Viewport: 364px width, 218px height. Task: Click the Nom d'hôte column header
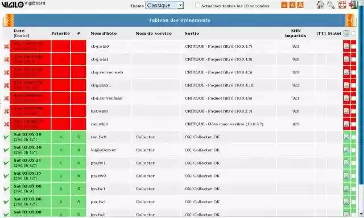[104, 34]
